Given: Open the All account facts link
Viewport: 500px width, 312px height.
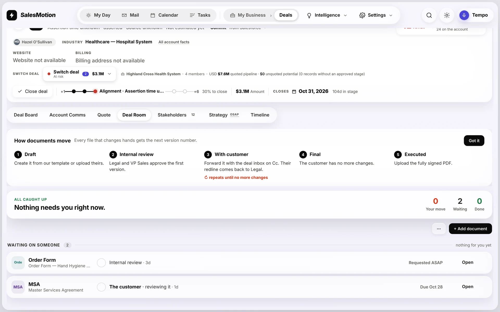Looking at the screenshot, I should coord(174,42).
